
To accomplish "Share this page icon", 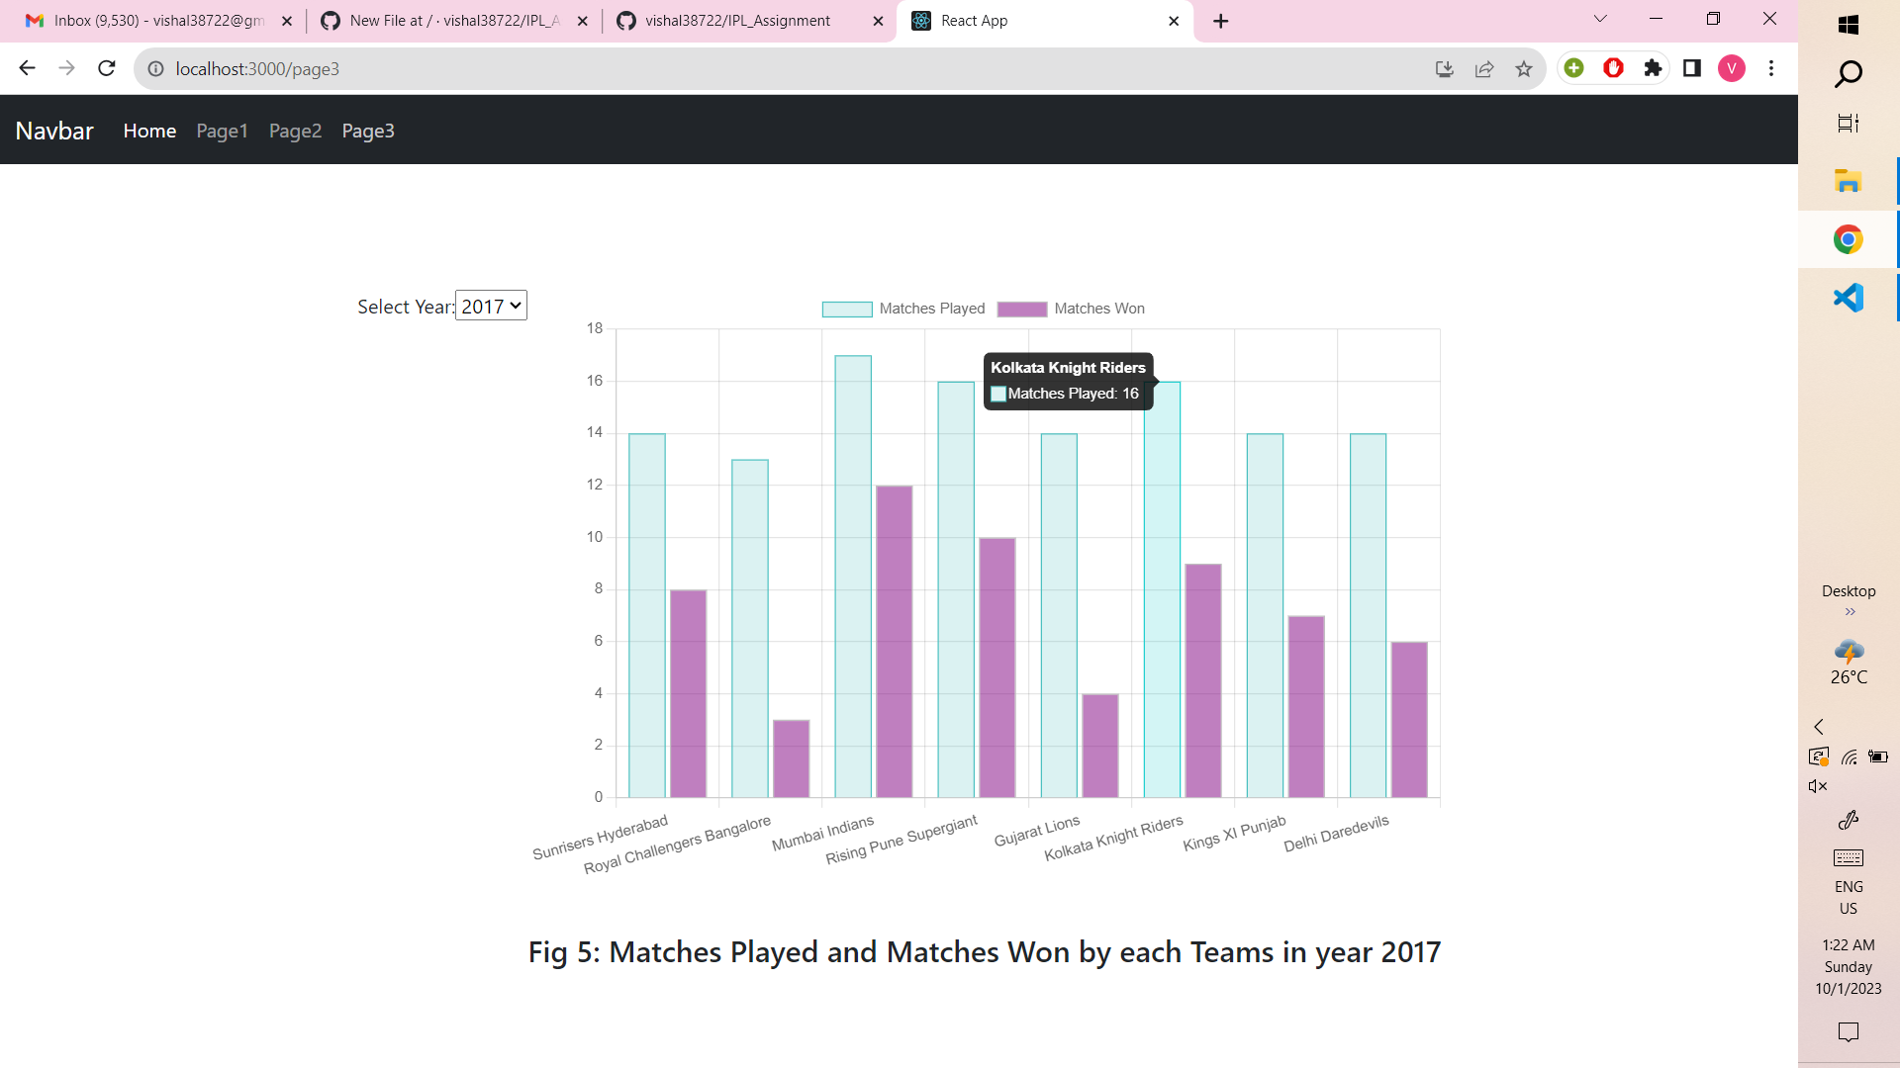I will click(x=1484, y=68).
